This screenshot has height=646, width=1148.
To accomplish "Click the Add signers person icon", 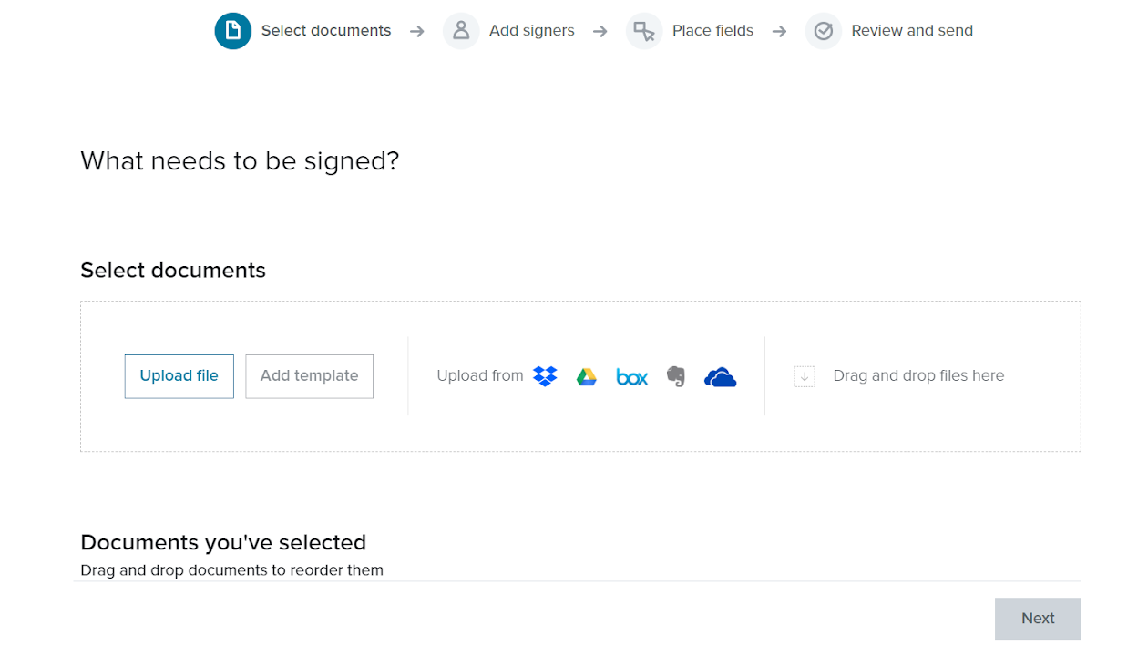I will coord(461,31).
